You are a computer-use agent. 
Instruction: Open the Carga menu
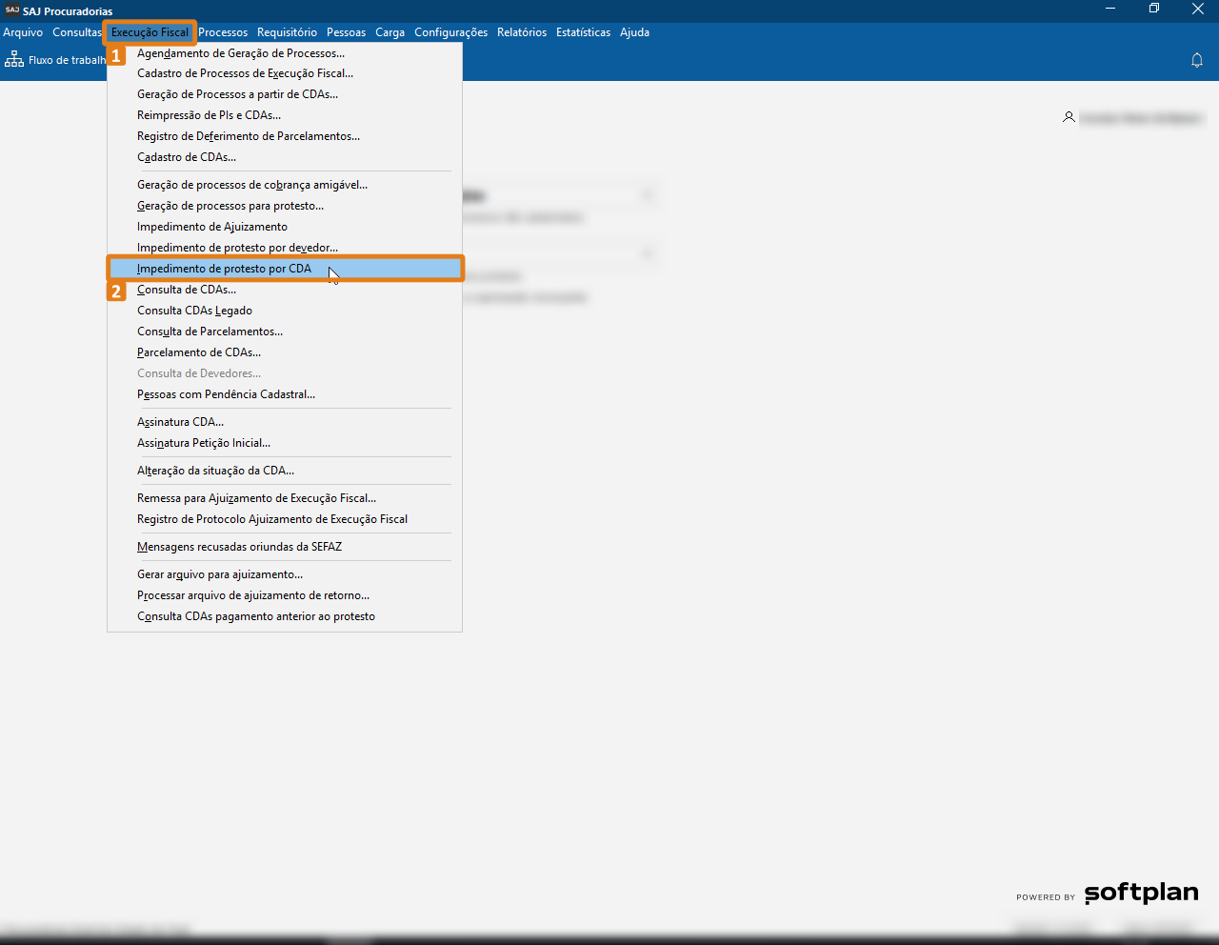point(390,32)
